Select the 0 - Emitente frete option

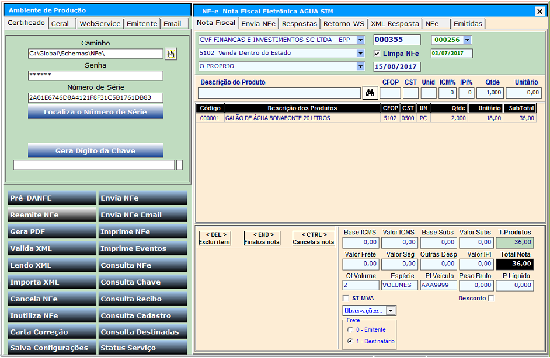click(x=350, y=329)
